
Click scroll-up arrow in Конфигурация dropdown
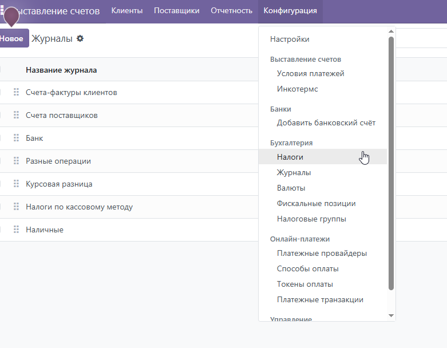pyautogui.click(x=391, y=31)
